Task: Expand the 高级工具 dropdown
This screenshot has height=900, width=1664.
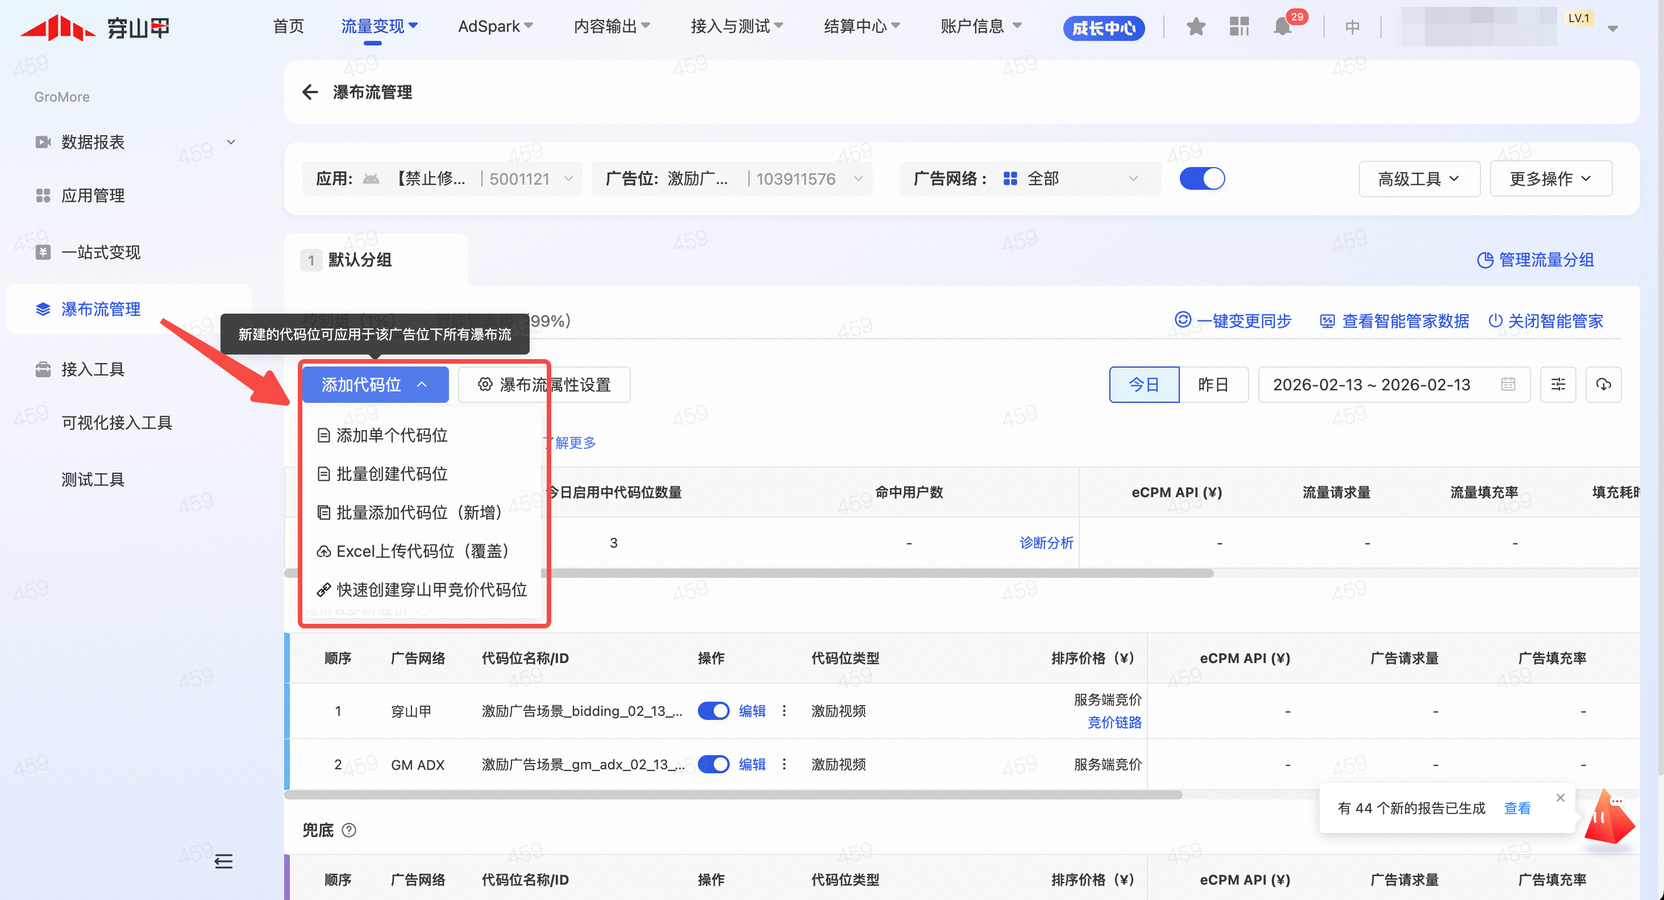Action: click(x=1418, y=179)
